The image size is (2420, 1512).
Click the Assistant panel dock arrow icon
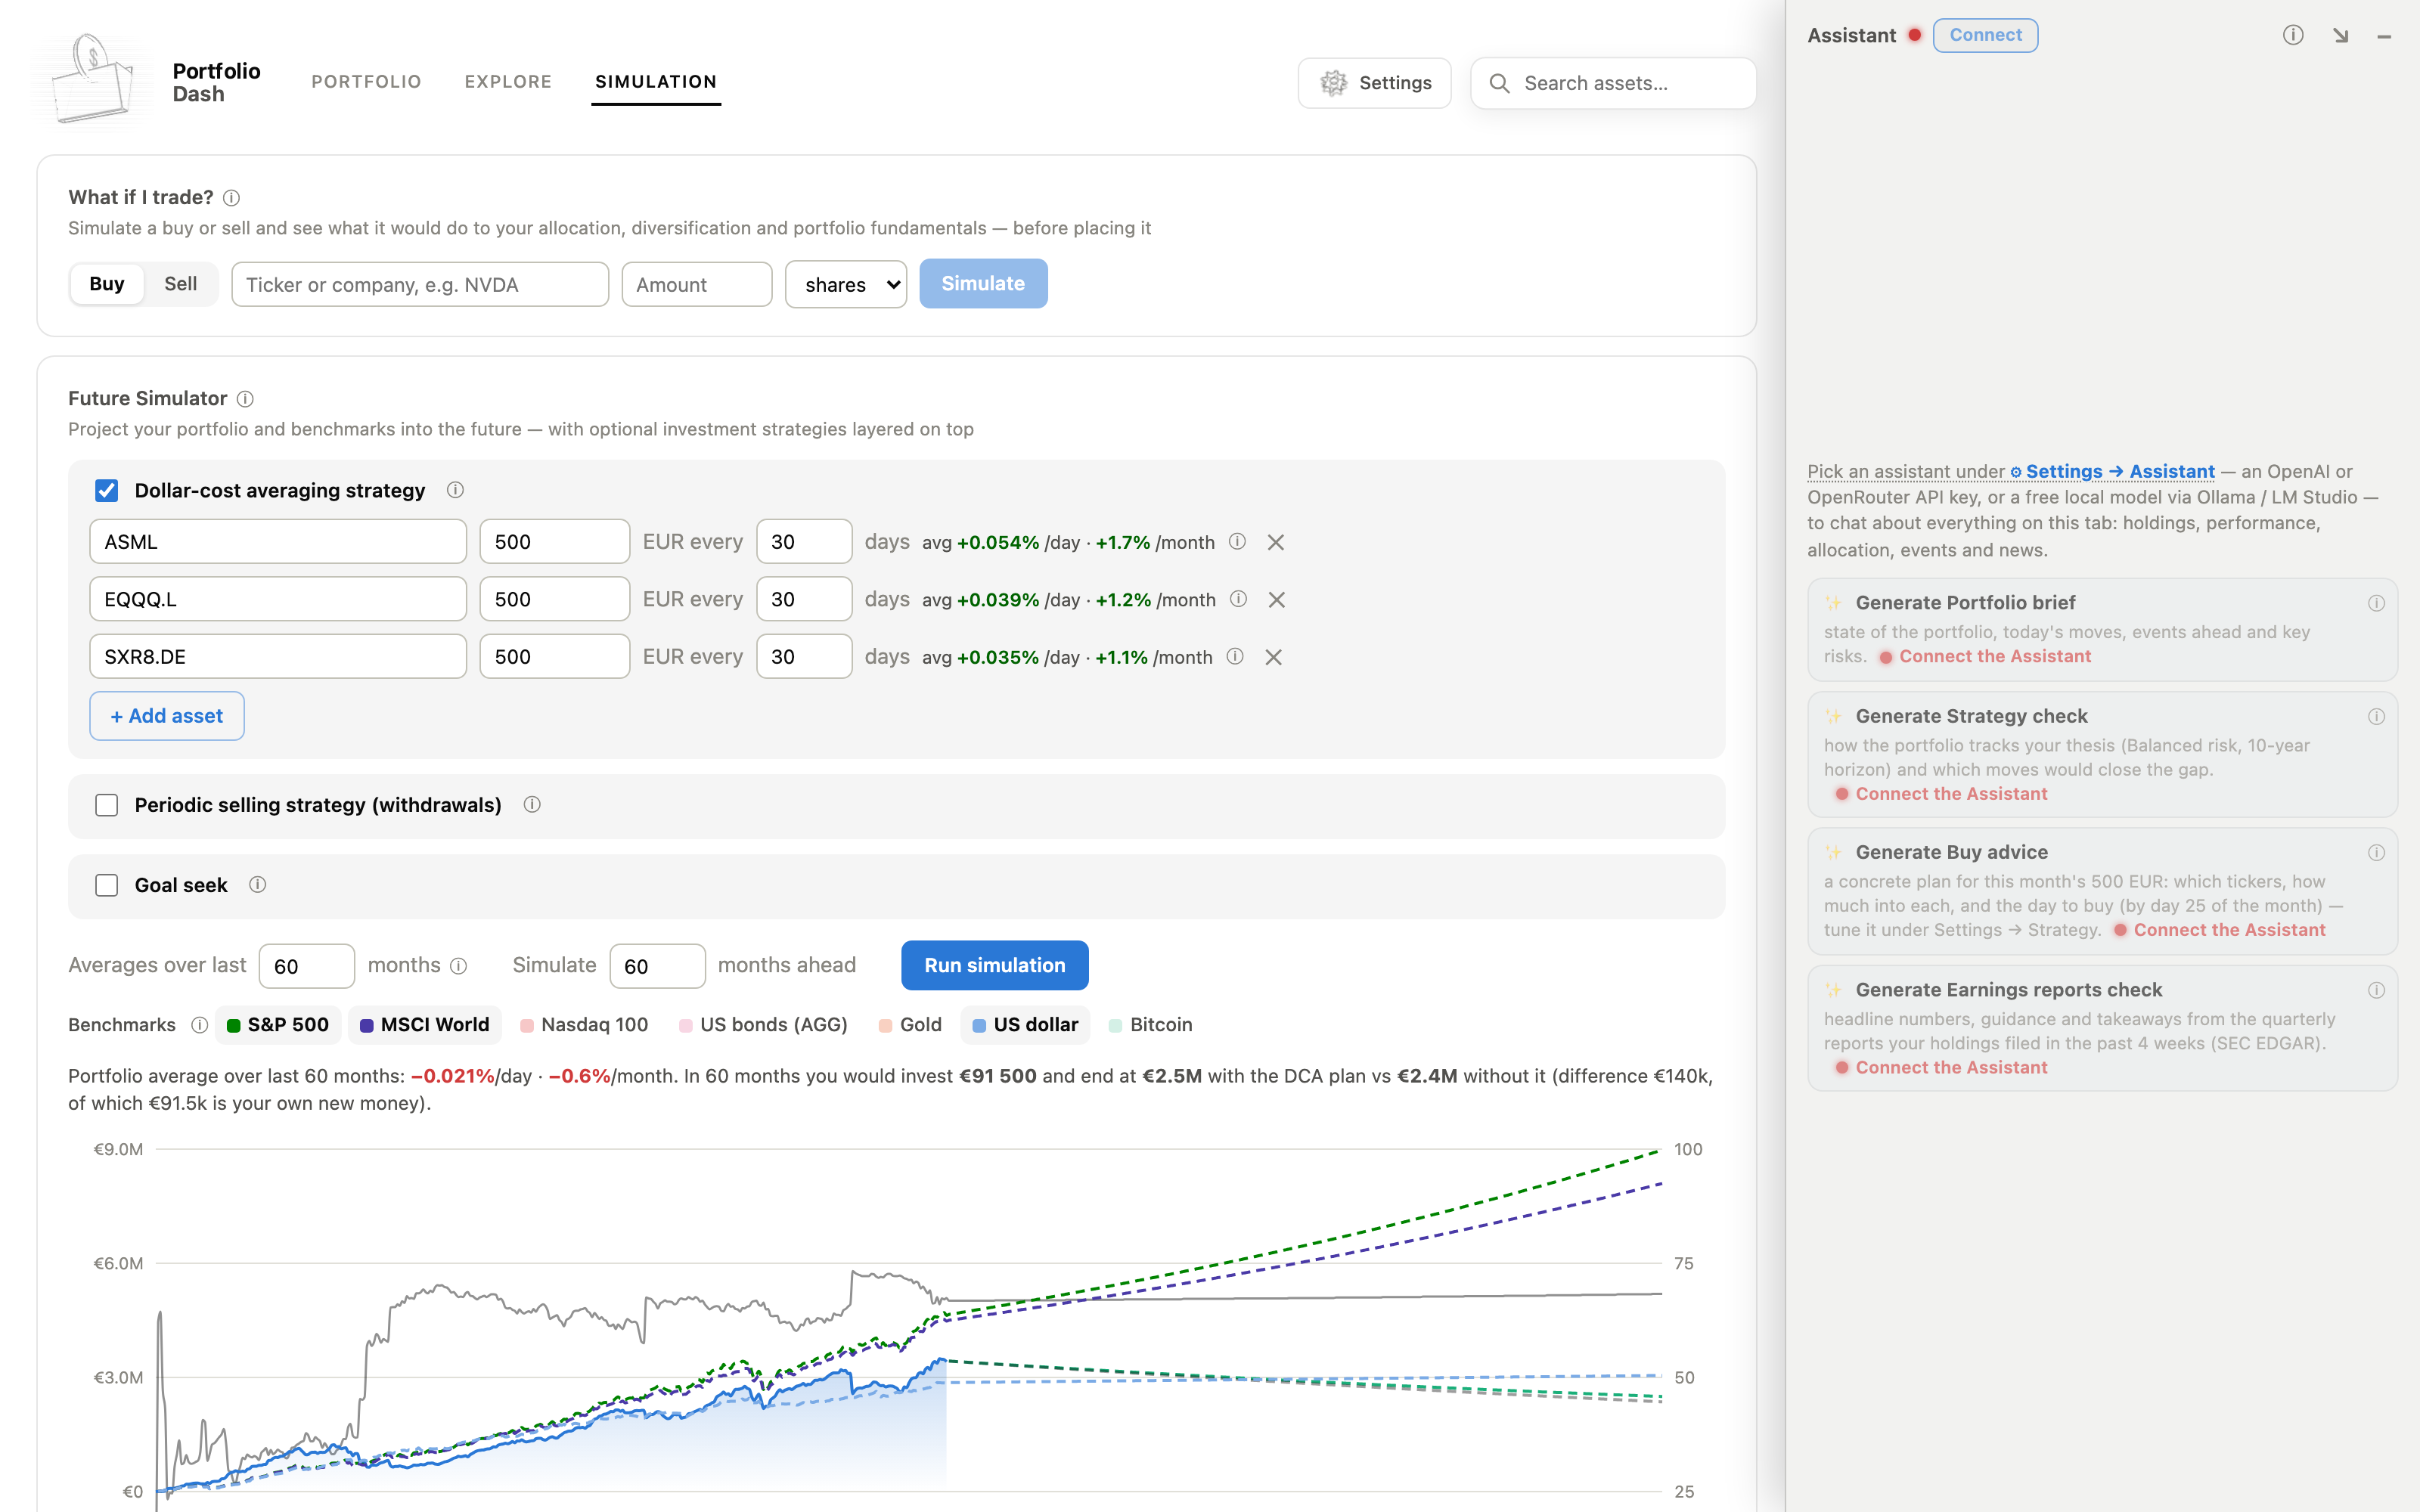coord(2340,36)
